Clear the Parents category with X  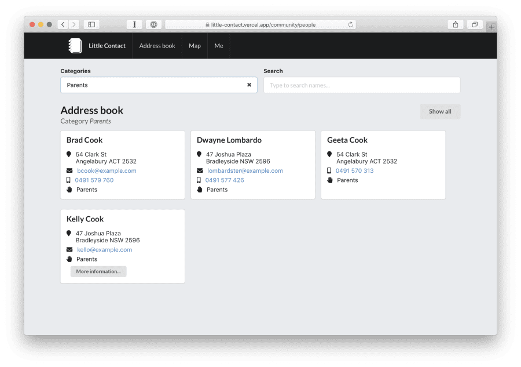[x=249, y=85]
